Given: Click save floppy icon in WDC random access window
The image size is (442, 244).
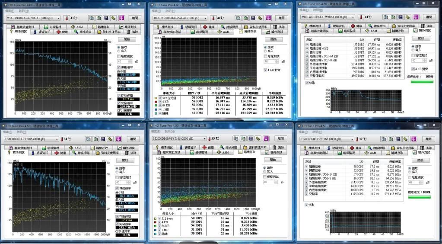Looking at the screenshot, I should coord(253,18).
